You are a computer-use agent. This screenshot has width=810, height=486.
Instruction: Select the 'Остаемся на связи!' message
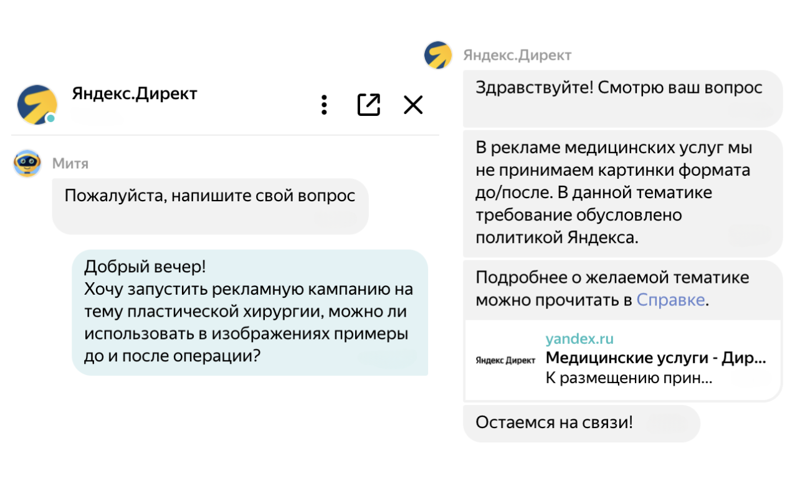(x=554, y=422)
